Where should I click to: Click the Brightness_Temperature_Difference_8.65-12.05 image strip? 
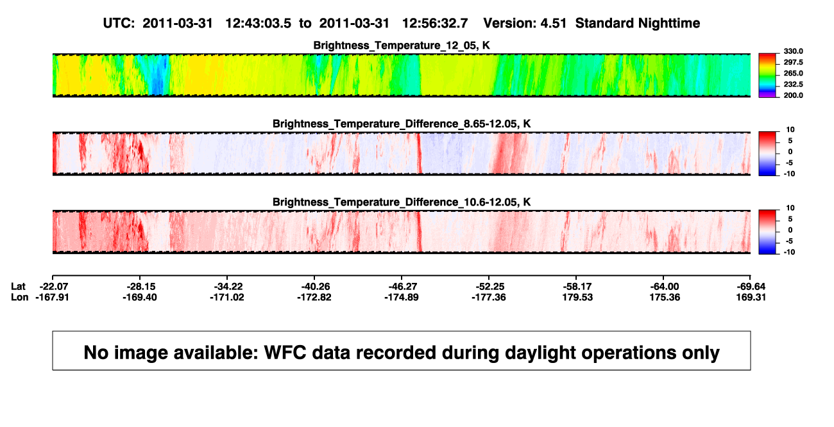tap(402, 153)
